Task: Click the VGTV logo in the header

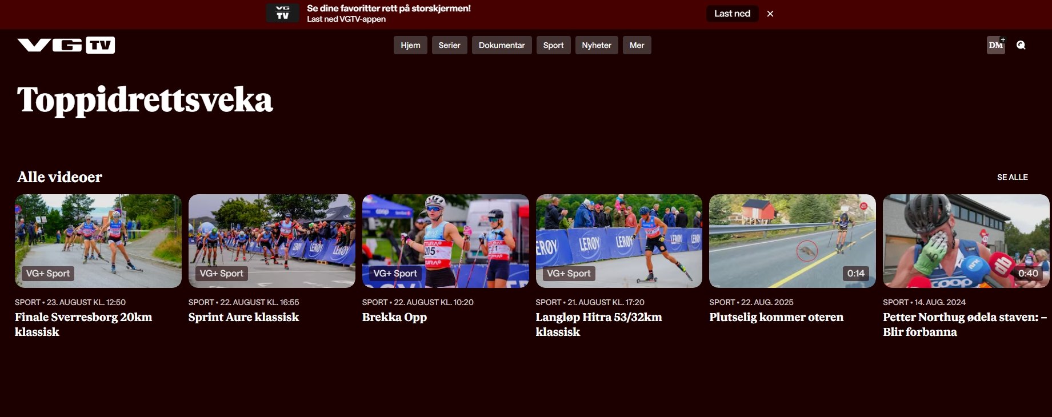Action: point(66,45)
